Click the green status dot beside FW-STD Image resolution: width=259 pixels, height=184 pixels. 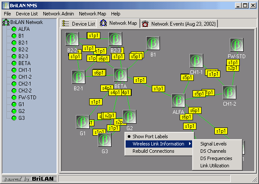[14, 98]
